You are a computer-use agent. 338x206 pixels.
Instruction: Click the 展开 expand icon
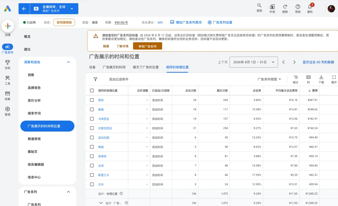(x=334, y=77)
